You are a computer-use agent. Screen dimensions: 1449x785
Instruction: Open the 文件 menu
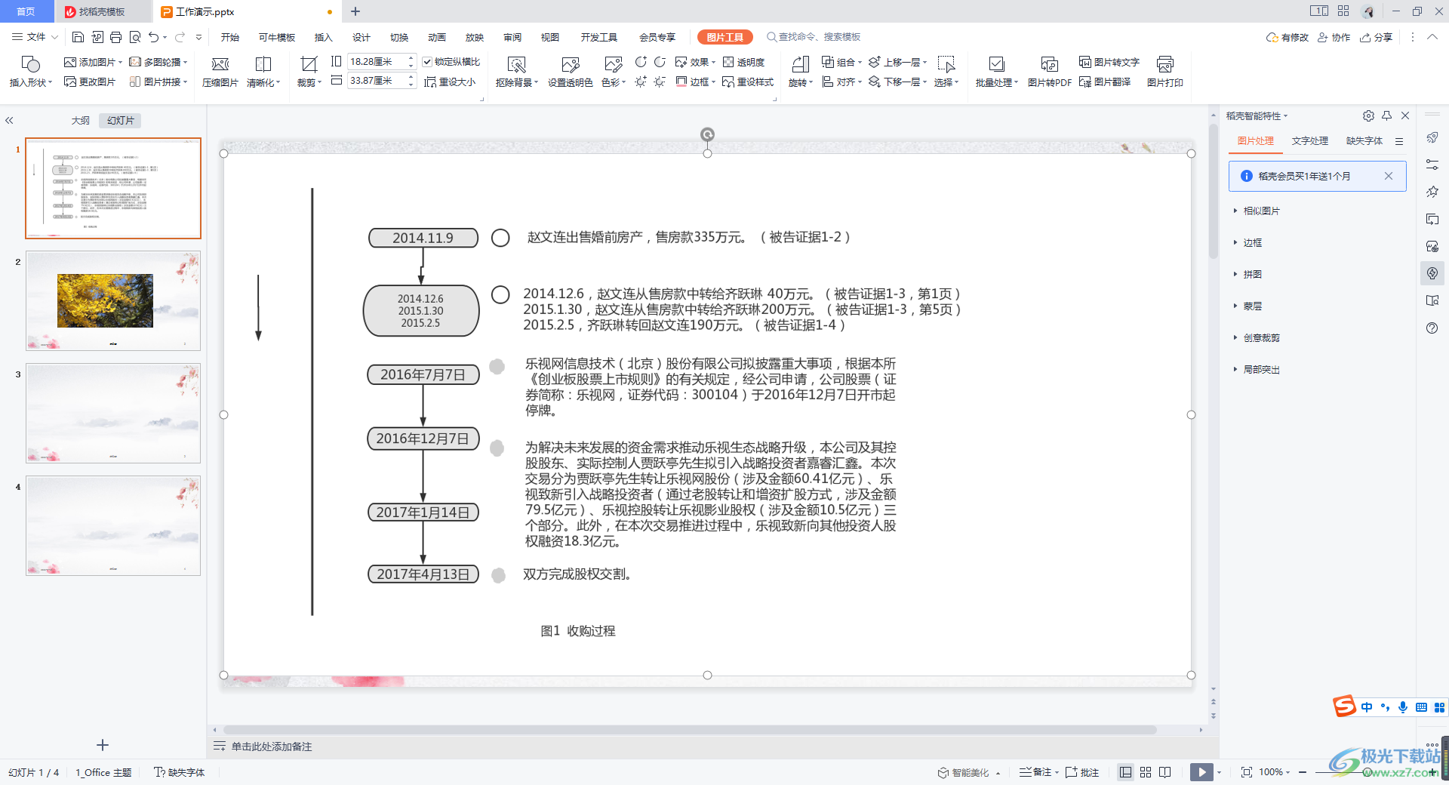35,37
